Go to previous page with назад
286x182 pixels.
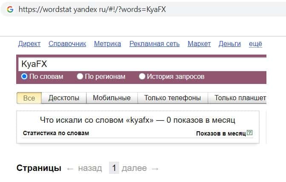(90, 168)
